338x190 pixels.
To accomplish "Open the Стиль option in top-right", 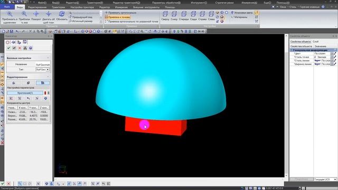I will coord(293,7).
